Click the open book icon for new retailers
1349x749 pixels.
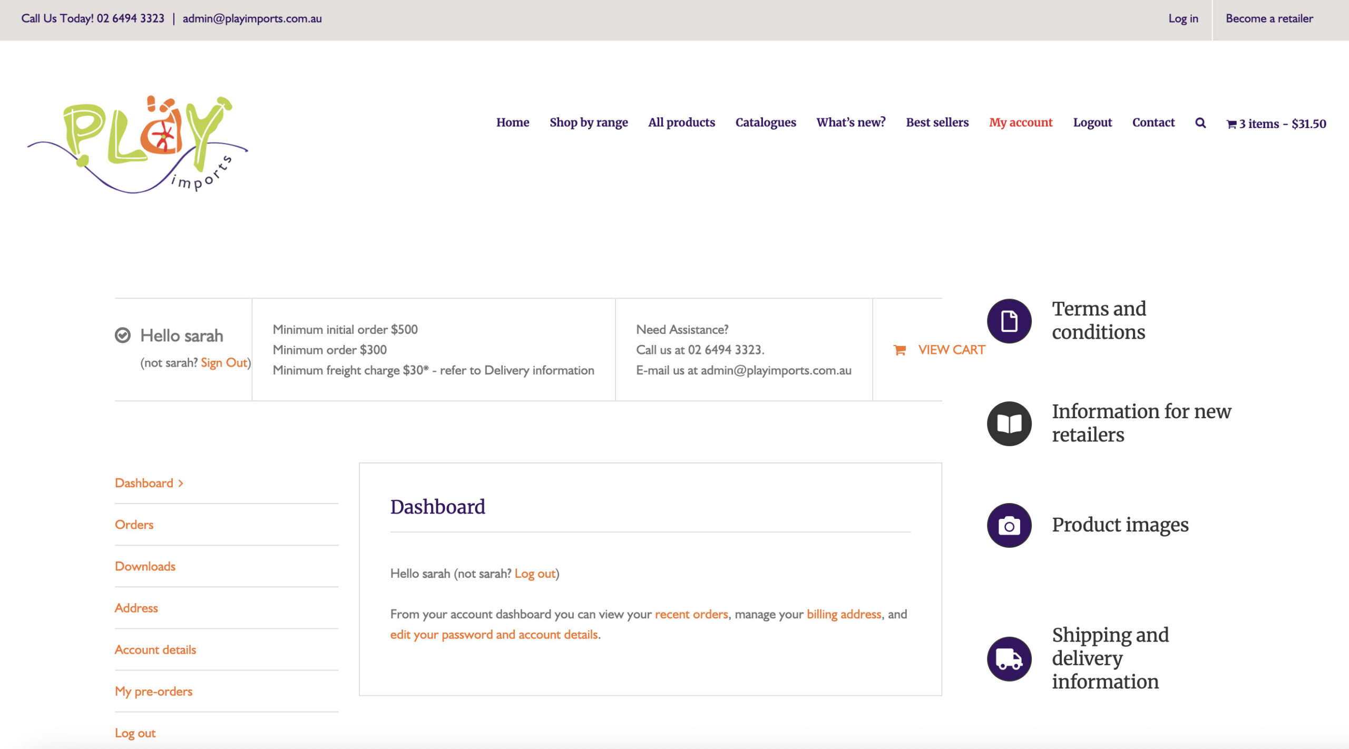pos(1009,423)
